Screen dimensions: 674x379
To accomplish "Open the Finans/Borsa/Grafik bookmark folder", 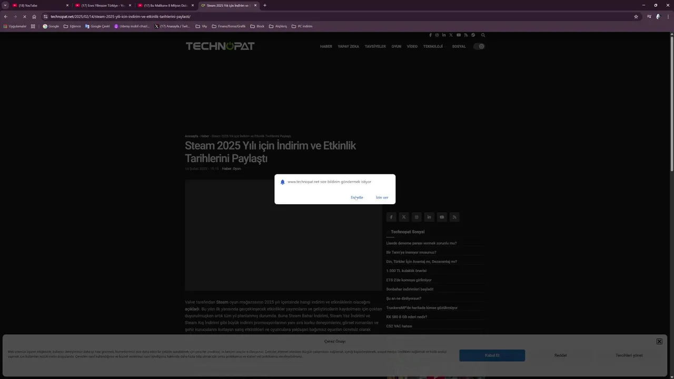I will pos(228,26).
